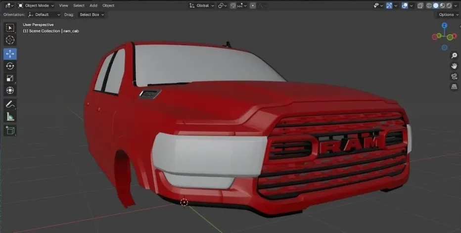
Task: Click the 3D cursor in the viewport
Action: [x=184, y=202]
